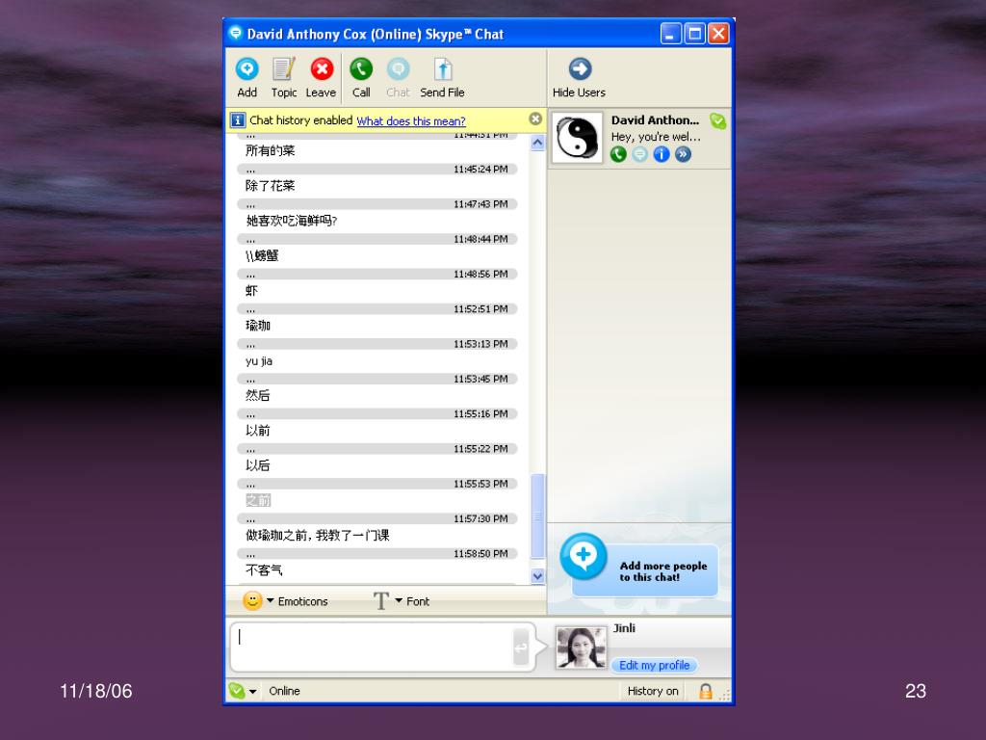Click the blue info icon in history bar
986x740 pixels.
[238, 120]
